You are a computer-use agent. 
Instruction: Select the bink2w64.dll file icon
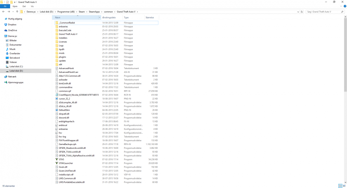click(x=57, y=83)
